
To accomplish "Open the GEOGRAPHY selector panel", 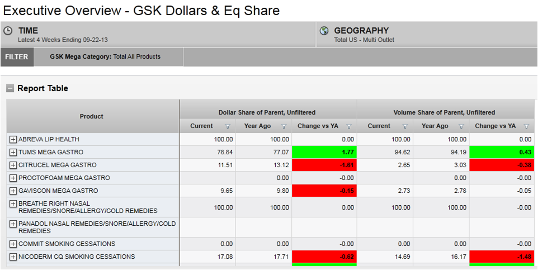I will coord(426,35).
